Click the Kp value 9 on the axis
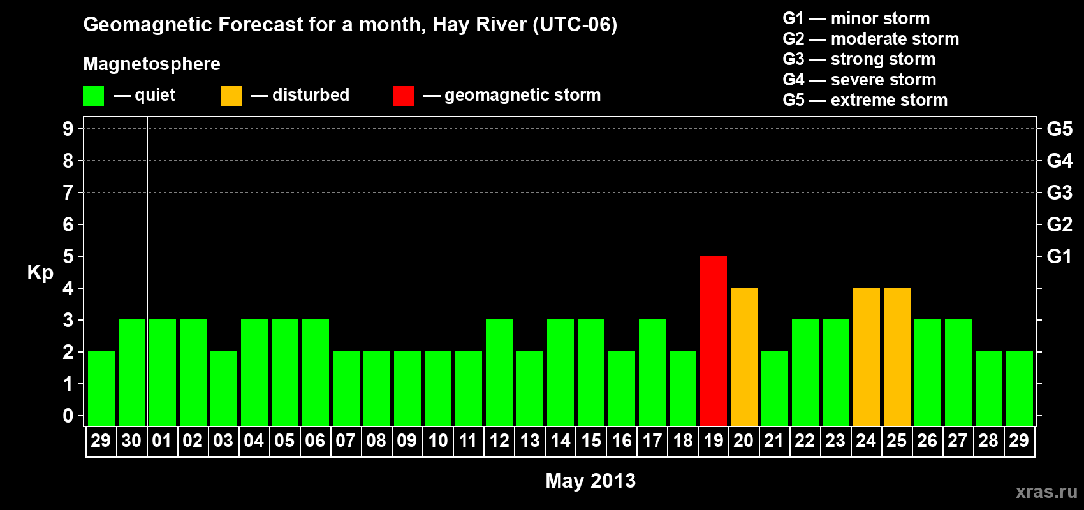This screenshot has height=510, width=1084. (x=68, y=129)
